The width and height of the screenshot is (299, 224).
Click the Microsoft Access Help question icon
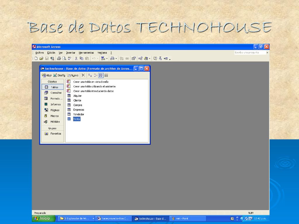155,58
